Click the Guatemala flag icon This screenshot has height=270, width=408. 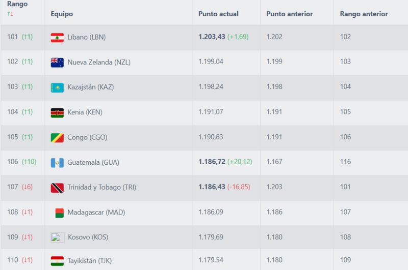click(57, 163)
